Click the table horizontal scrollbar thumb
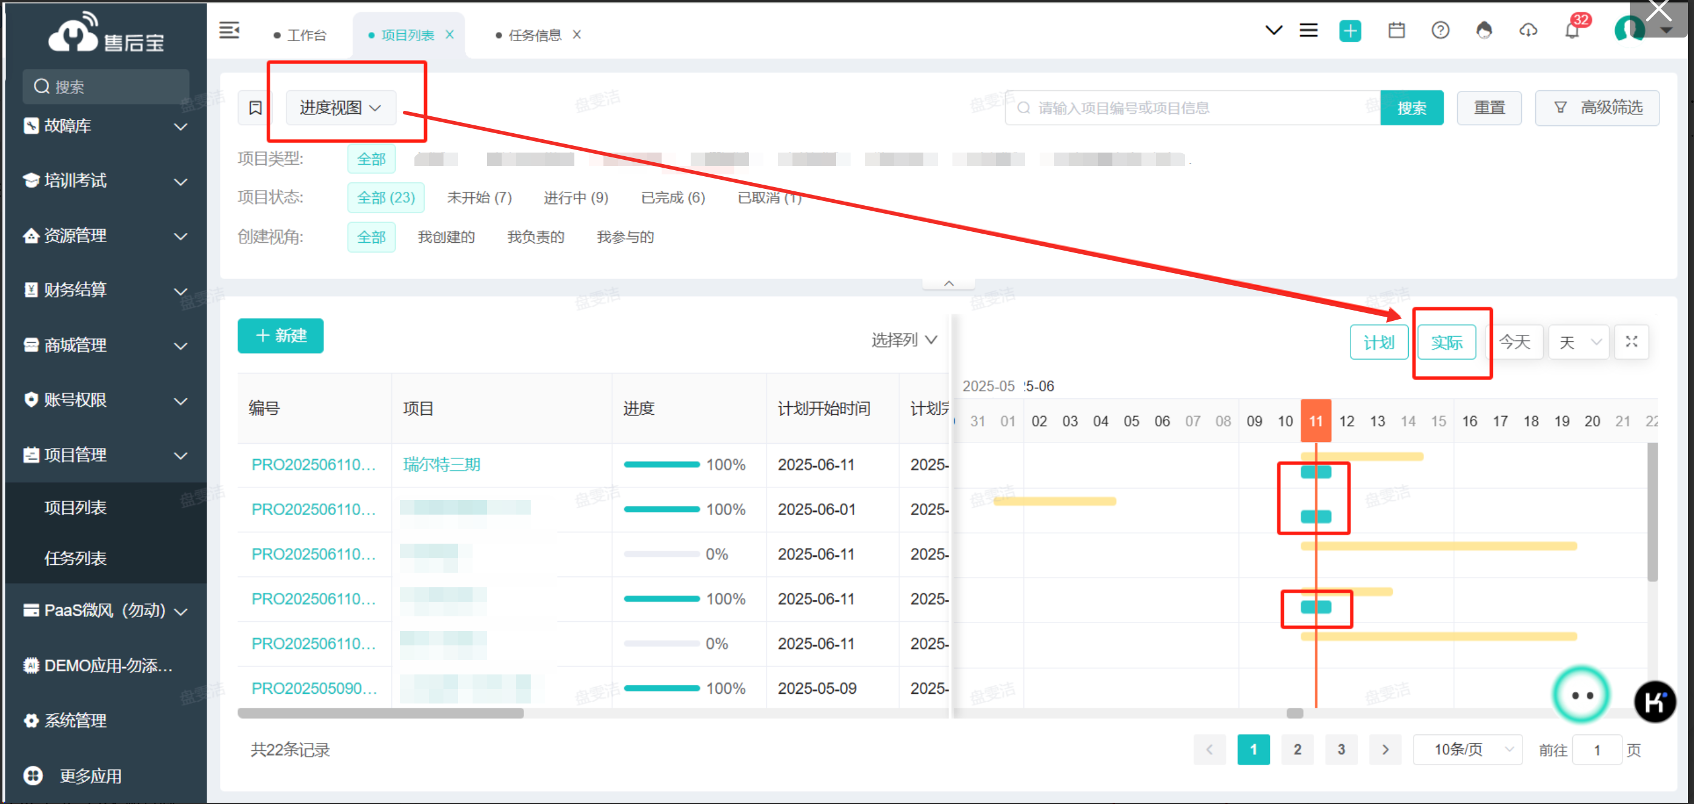1694x804 pixels. (380, 713)
